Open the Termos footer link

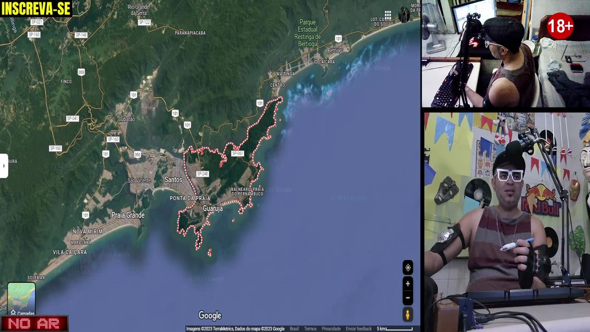click(x=310, y=329)
